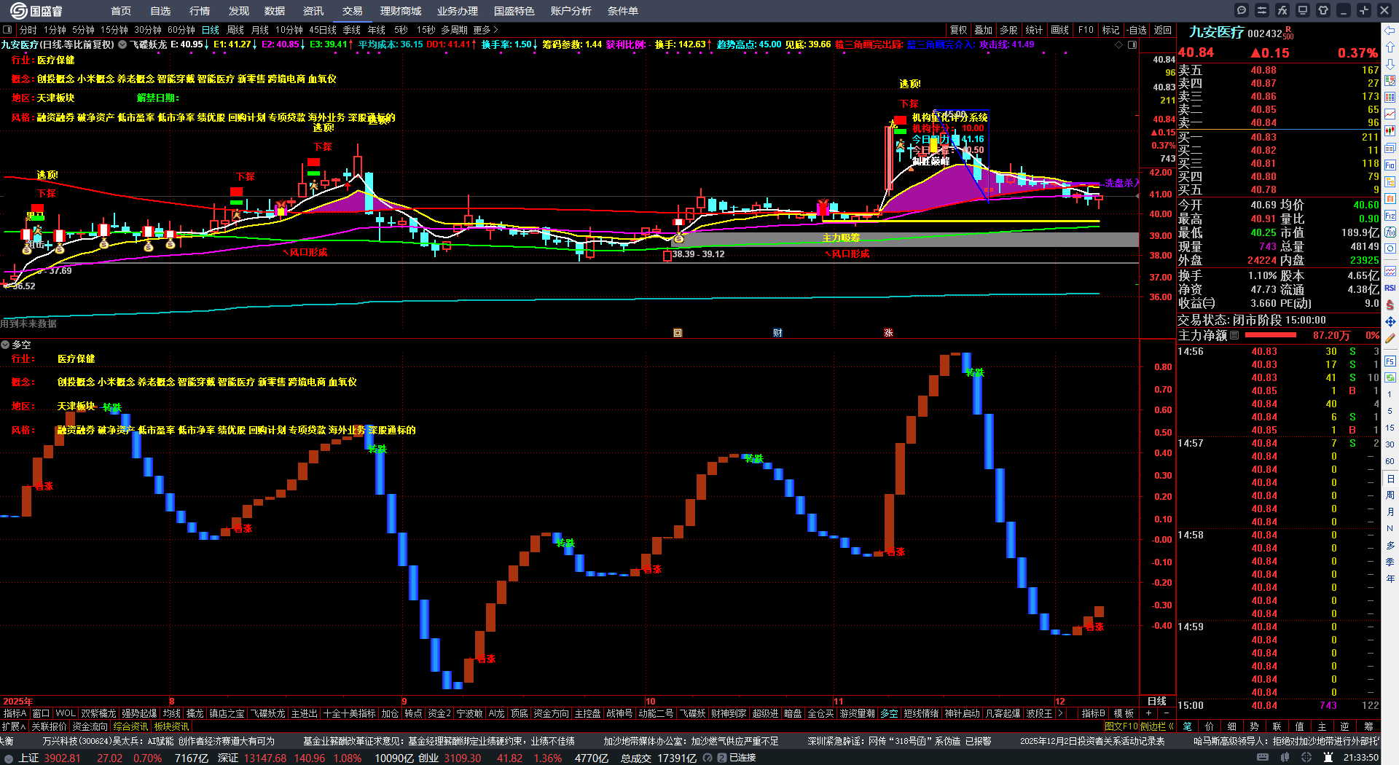Open the 交易 menu
Viewport: 1399px width, 765px height.
coord(353,11)
